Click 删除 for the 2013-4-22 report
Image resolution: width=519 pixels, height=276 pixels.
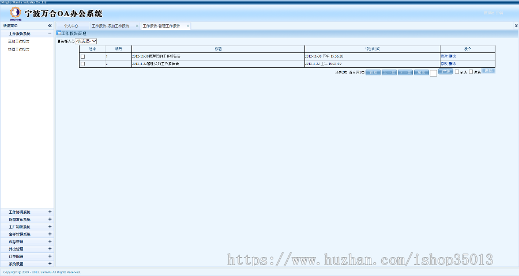[x=452, y=64]
